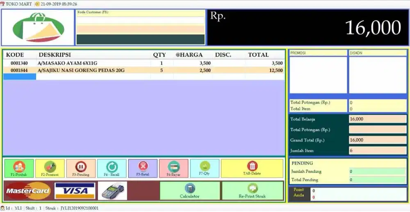410x212 pixels.
Task: Click product code 0001844
Action: click(19, 70)
